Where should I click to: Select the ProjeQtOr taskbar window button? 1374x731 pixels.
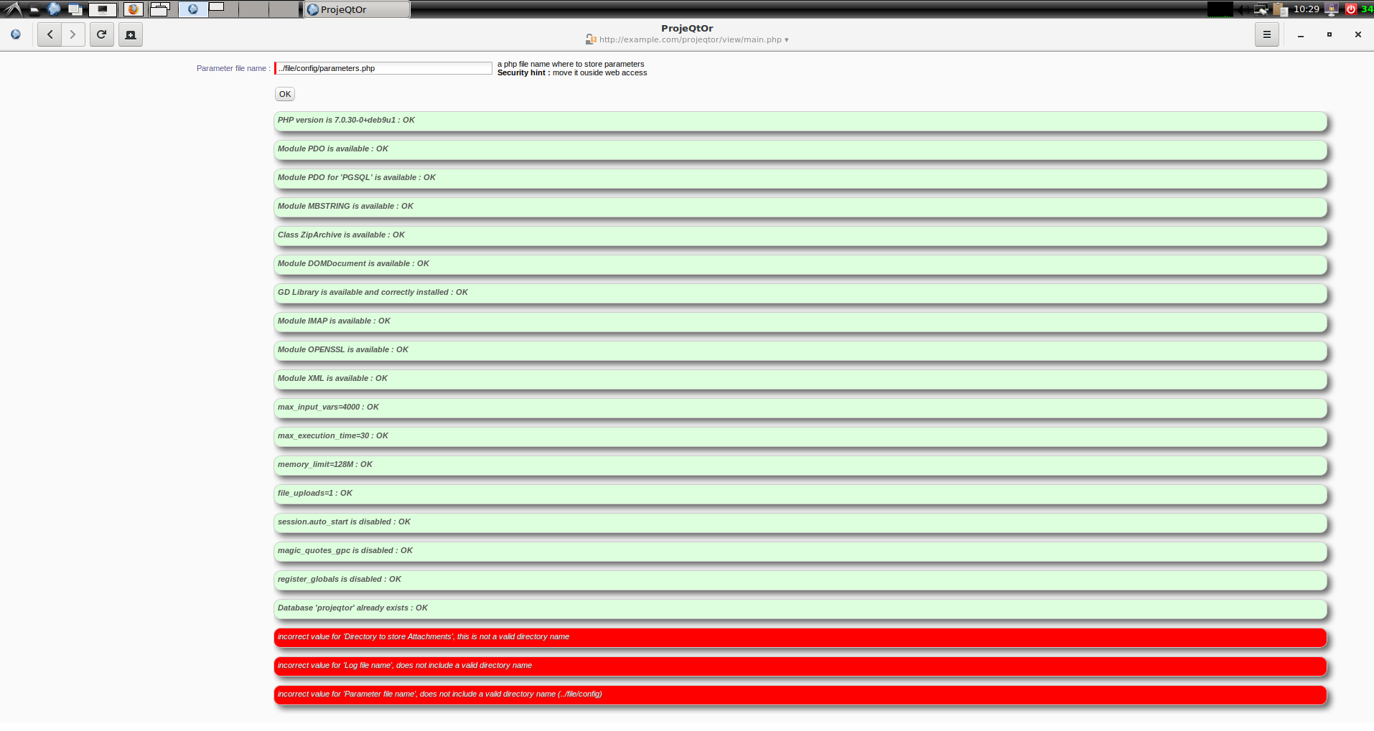coord(357,9)
